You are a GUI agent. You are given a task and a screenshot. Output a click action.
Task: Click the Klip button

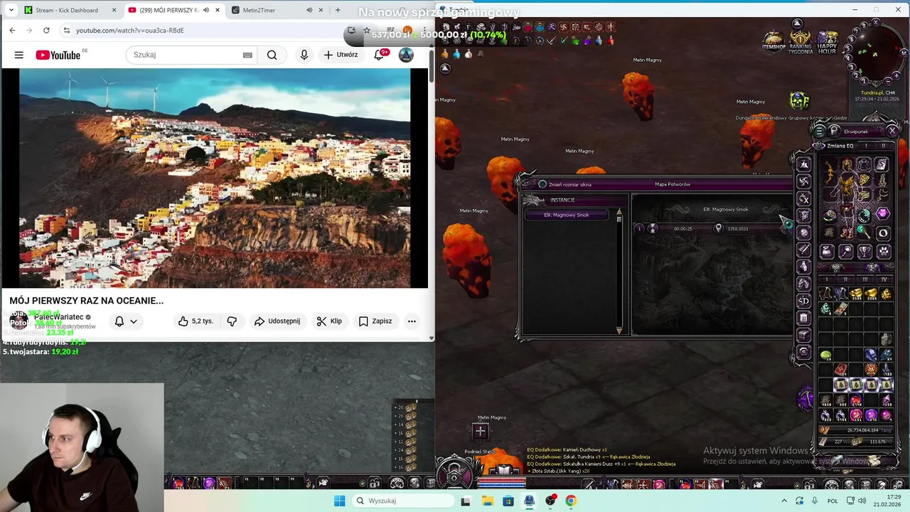coord(329,321)
